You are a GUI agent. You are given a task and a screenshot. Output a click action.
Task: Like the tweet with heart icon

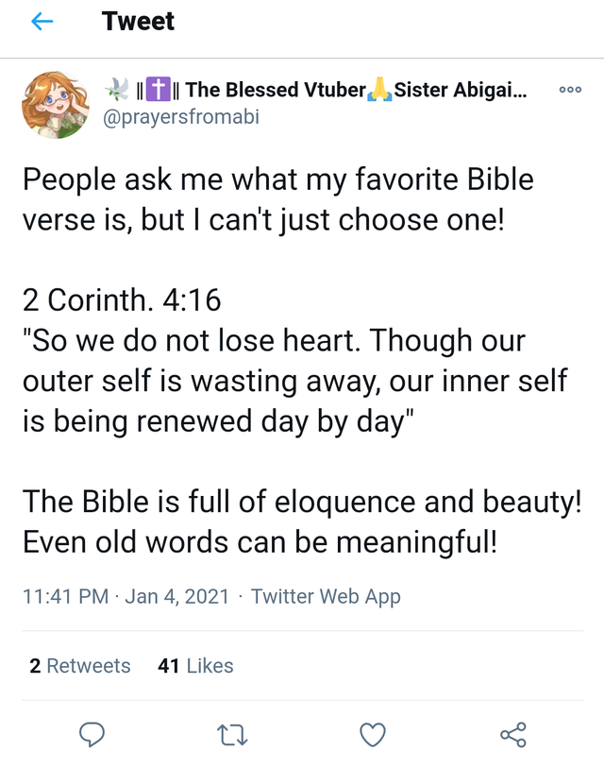click(373, 735)
